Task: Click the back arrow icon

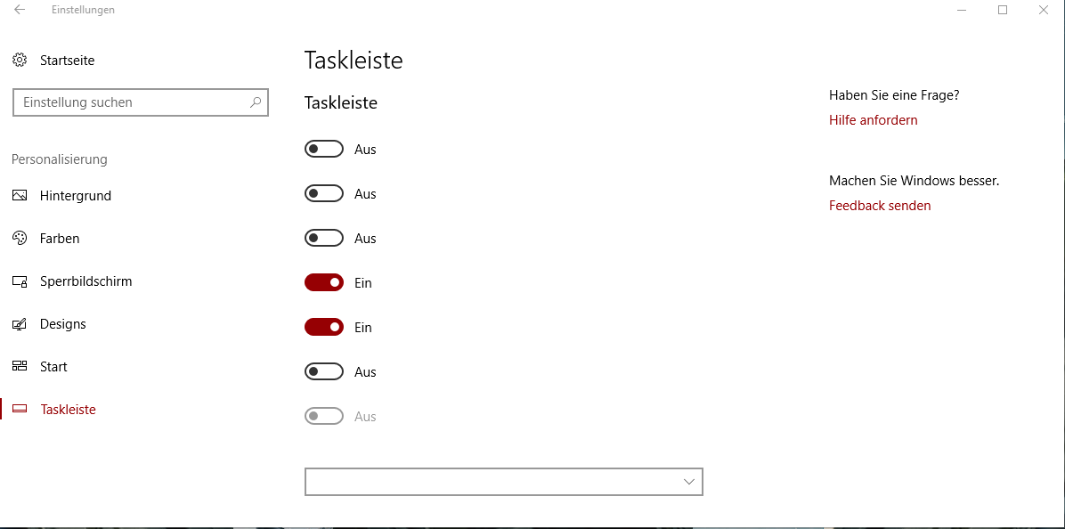Action: point(20,10)
